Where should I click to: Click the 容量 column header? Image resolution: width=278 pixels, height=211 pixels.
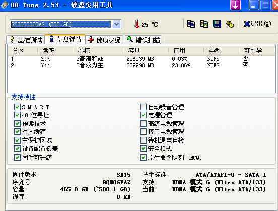coord(146,51)
